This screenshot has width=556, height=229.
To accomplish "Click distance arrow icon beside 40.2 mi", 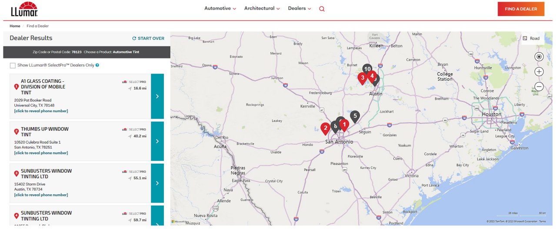I will 130,136.
